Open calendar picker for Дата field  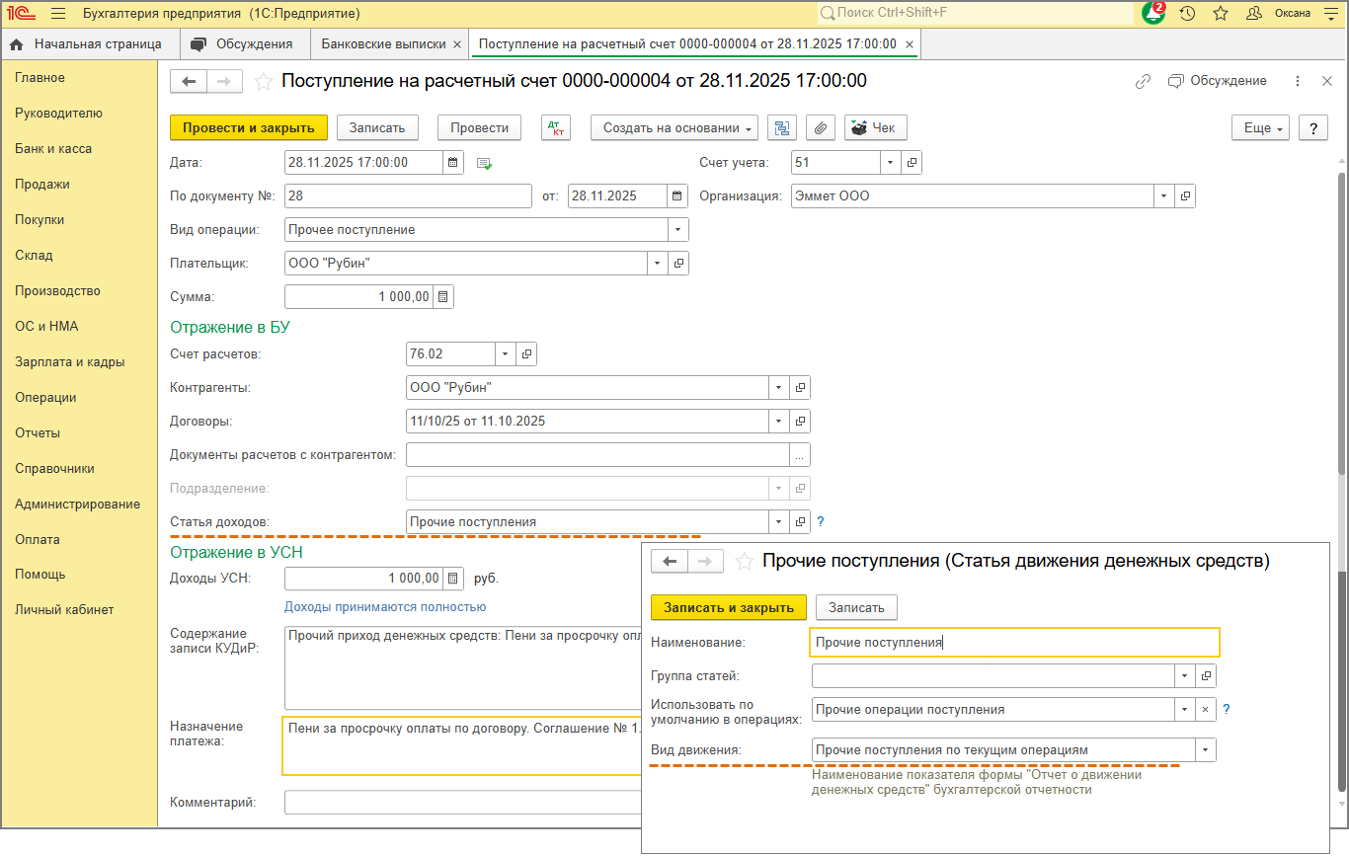(x=453, y=163)
